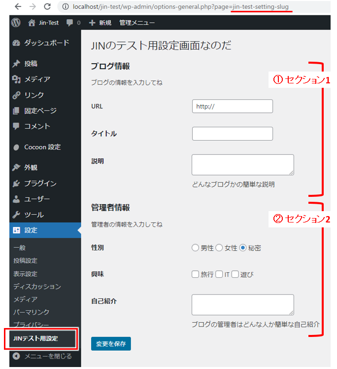The width and height of the screenshot is (337, 369).
Task: Open the プラグイン menu item
Action: tap(40, 184)
